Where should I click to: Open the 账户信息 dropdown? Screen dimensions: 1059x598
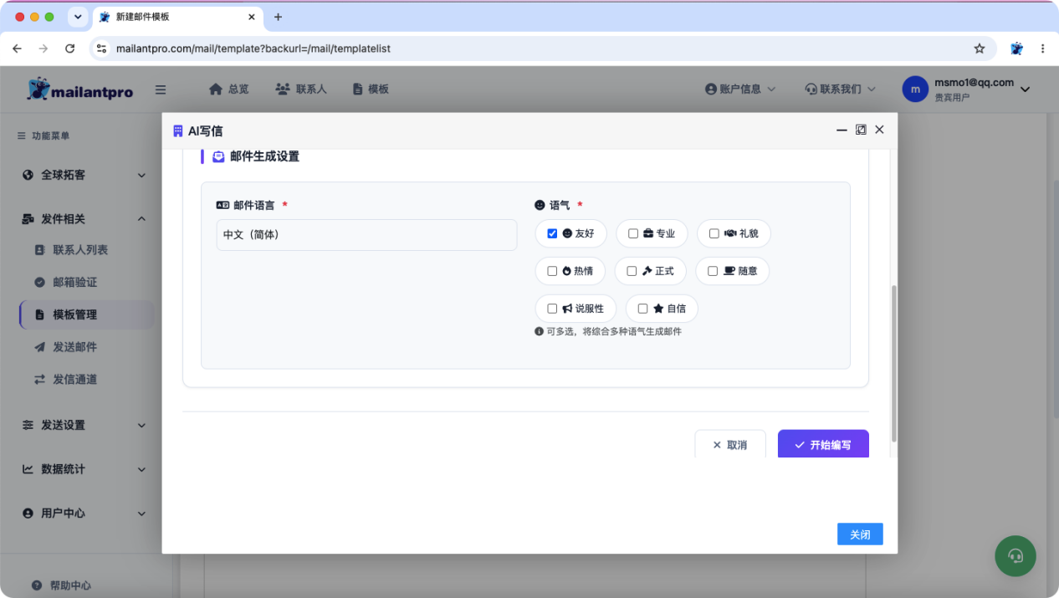click(740, 89)
